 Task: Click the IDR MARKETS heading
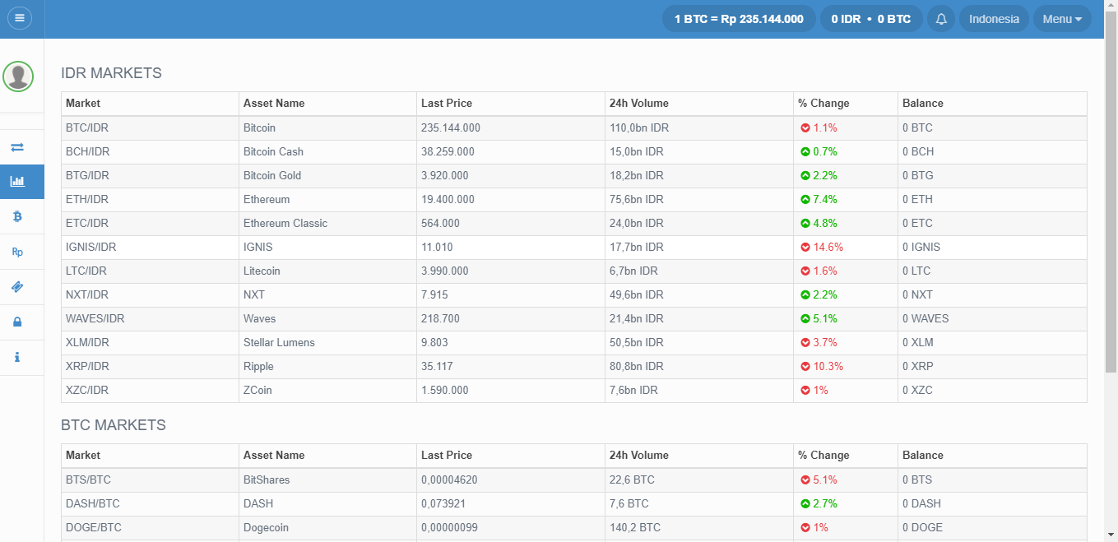point(111,73)
